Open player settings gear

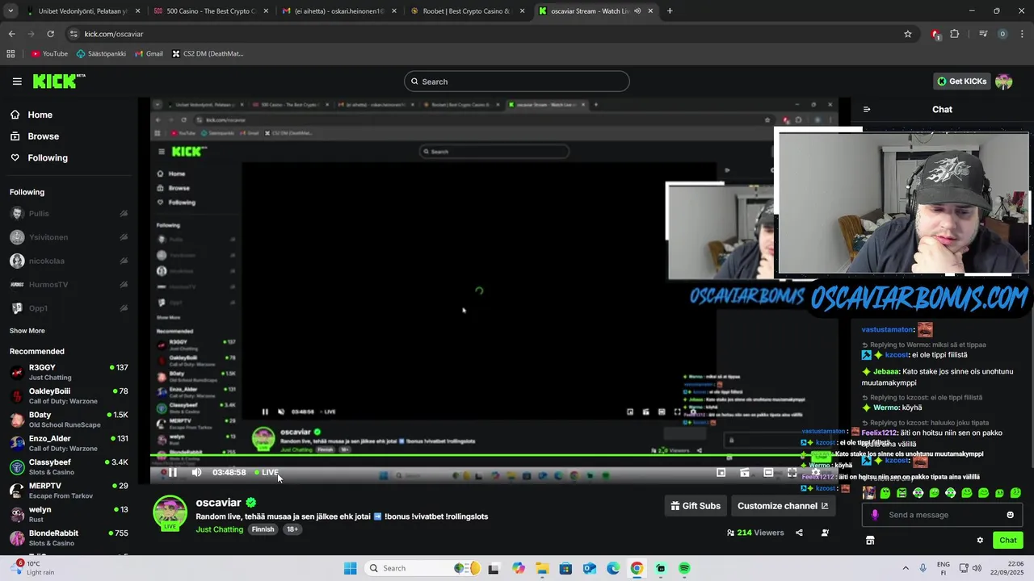coord(815,473)
